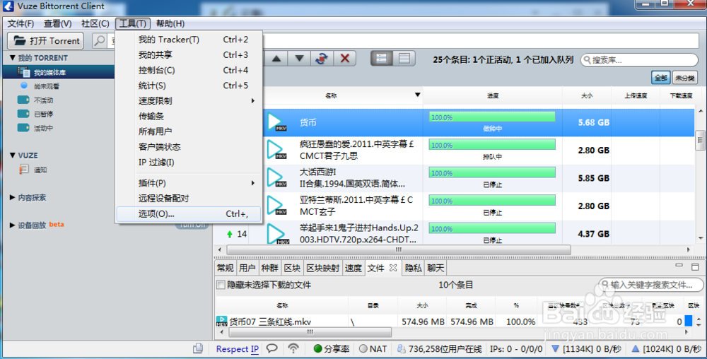Viewport: 707px width, 359px height.
Task: Open the 速度限制 submenu
Action: point(189,100)
